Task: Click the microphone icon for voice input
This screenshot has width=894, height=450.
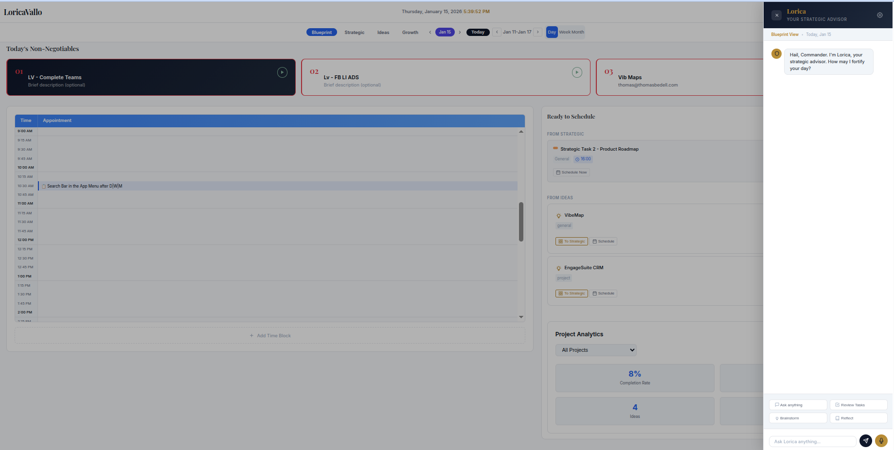Action: point(881,441)
